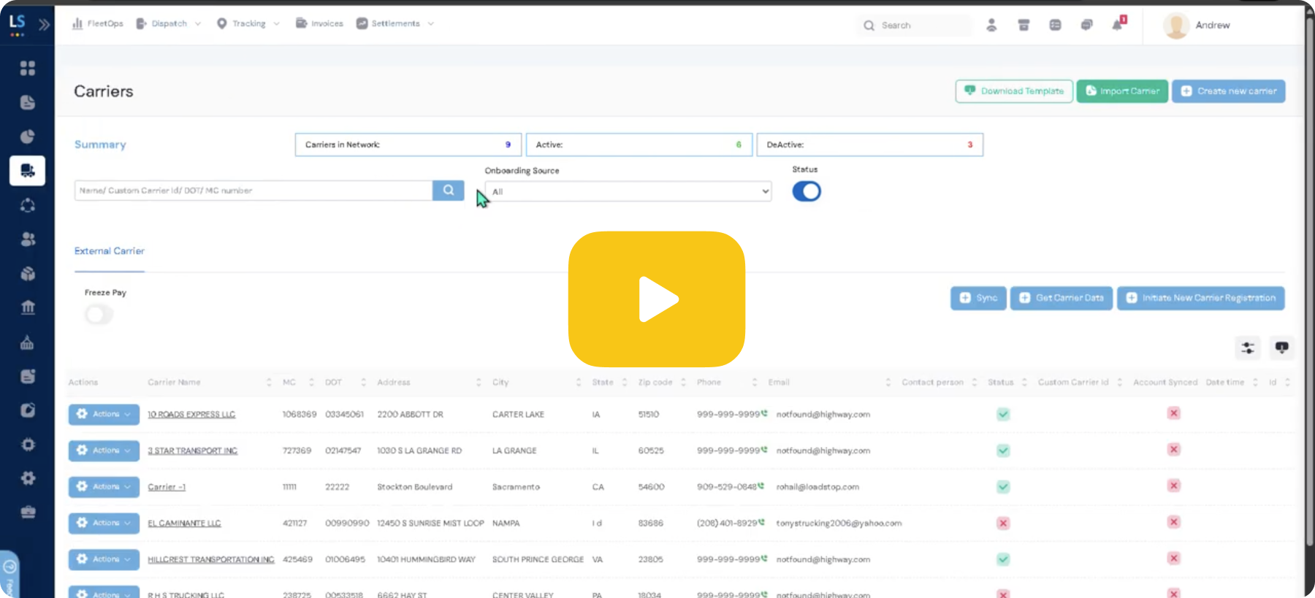This screenshot has width=1315, height=598.
Task: Open the pie chart icon in the sidebar
Action: [28, 137]
